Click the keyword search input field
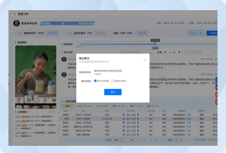Screen dimensions: 226x153 tap(198, 52)
